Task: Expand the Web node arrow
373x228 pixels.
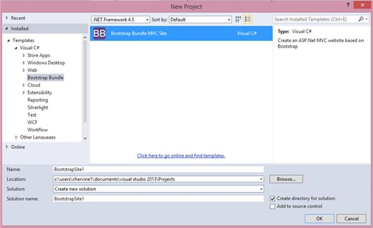Action: point(24,70)
